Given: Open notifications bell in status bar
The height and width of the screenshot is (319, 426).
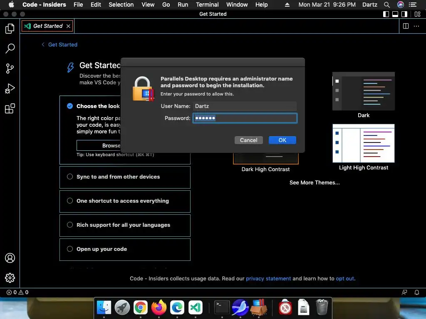Looking at the screenshot, I should 416,292.
